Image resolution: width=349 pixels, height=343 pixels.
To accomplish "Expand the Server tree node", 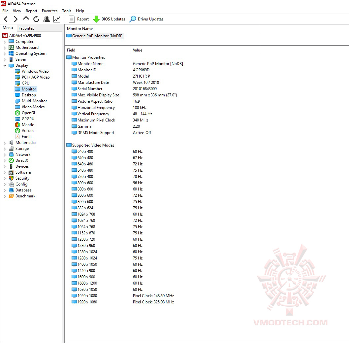I will pos(5,59).
